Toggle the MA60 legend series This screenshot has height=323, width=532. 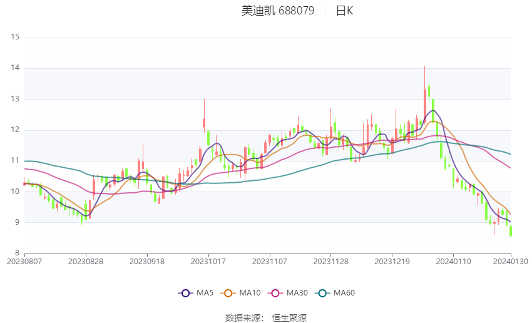point(335,293)
